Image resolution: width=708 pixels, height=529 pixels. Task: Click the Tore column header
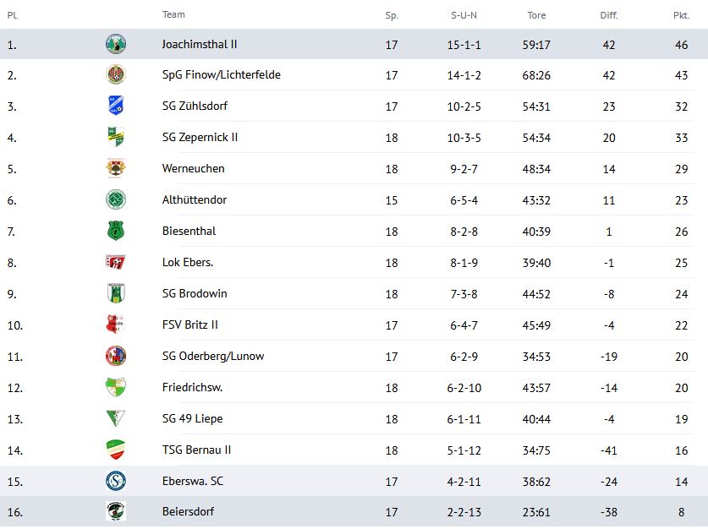click(x=536, y=15)
